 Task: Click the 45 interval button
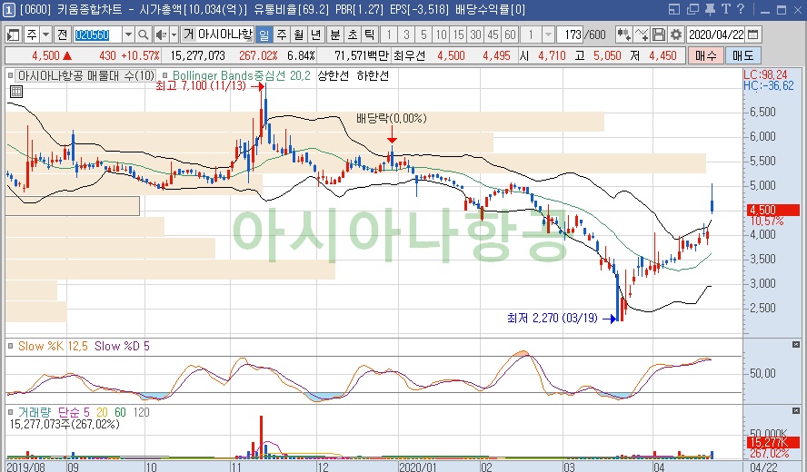pyautogui.click(x=493, y=35)
